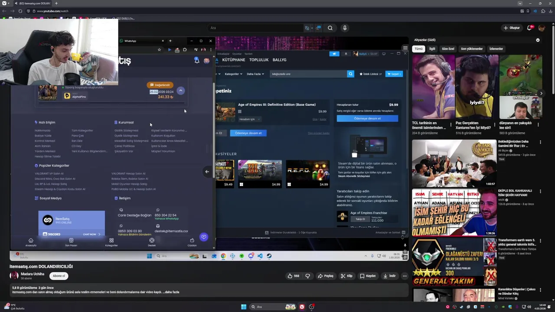This screenshot has width=555, height=312.
Task: Open the reader view icon in address bar
Action: click(522, 11)
